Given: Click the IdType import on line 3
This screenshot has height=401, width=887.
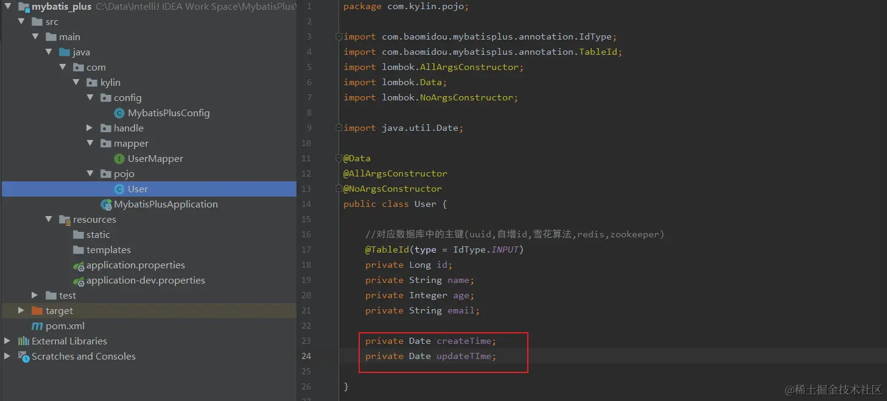Looking at the screenshot, I should pos(480,37).
